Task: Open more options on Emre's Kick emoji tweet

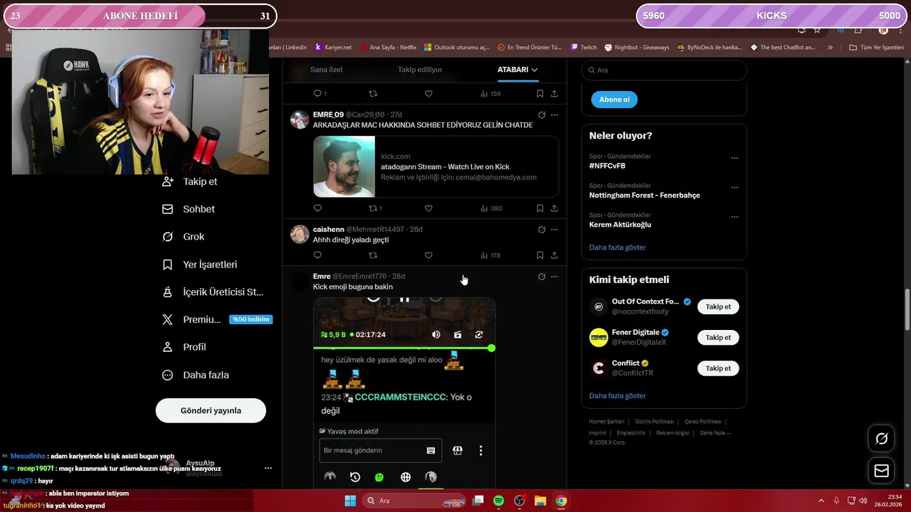Action: [554, 277]
